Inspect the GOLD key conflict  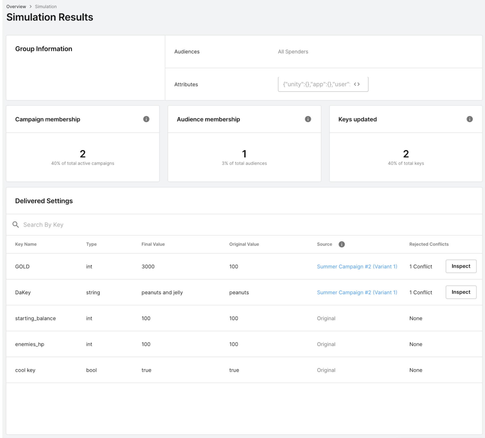[461, 266]
